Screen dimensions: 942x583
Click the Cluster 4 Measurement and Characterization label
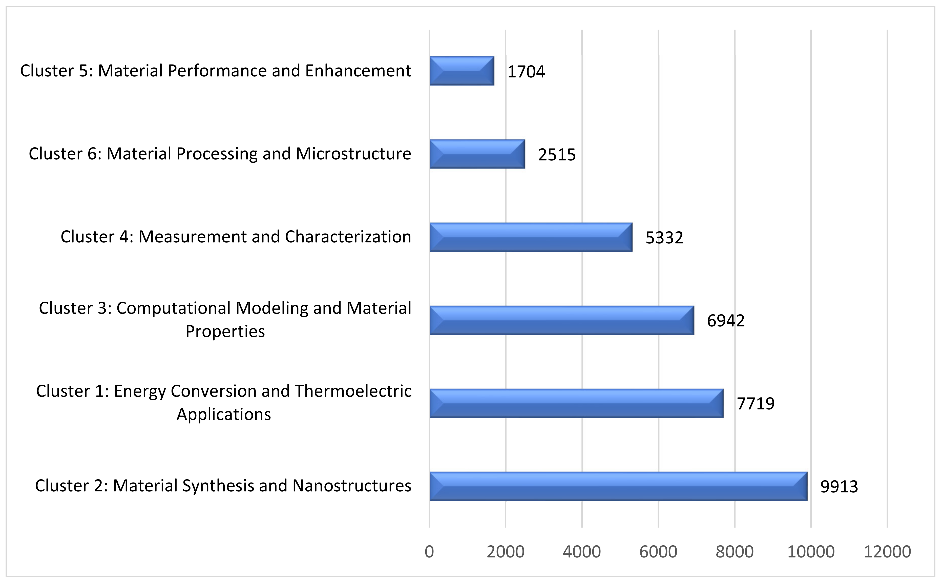coord(236,236)
